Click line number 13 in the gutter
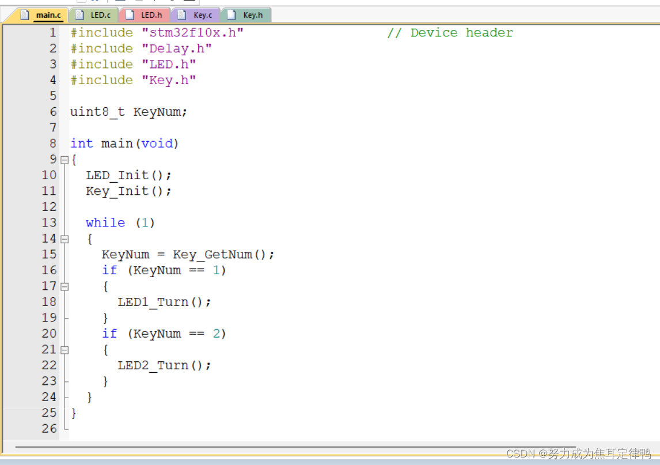The width and height of the screenshot is (660, 465). coord(49,223)
